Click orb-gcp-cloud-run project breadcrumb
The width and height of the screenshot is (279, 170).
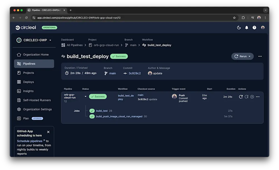(104, 45)
